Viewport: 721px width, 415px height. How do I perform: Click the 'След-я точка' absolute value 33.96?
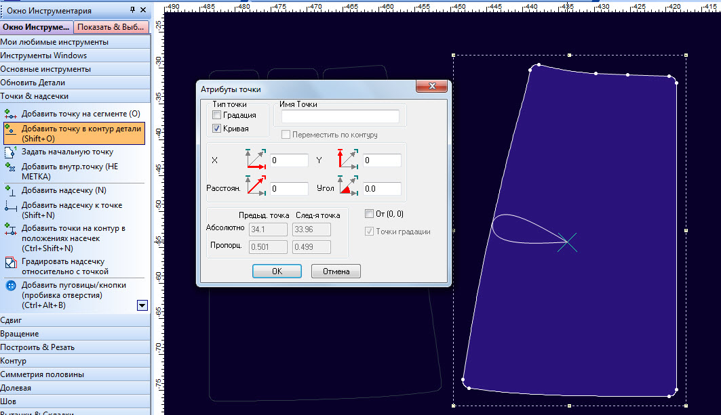pyautogui.click(x=311, y=229)
